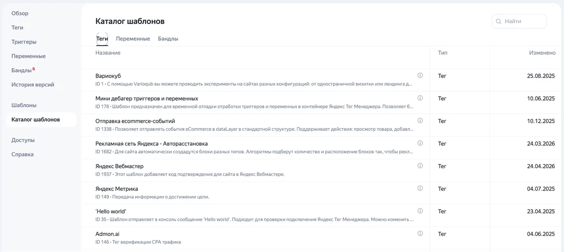Screen dimensions: 564x252
Task: View info icon for 'Hello world' template
Action: click(x=420, y=211)
